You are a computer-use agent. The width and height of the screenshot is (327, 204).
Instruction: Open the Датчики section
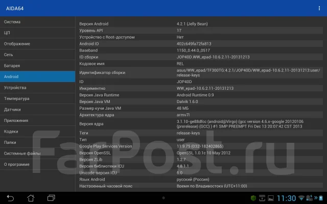coord(37,110)
